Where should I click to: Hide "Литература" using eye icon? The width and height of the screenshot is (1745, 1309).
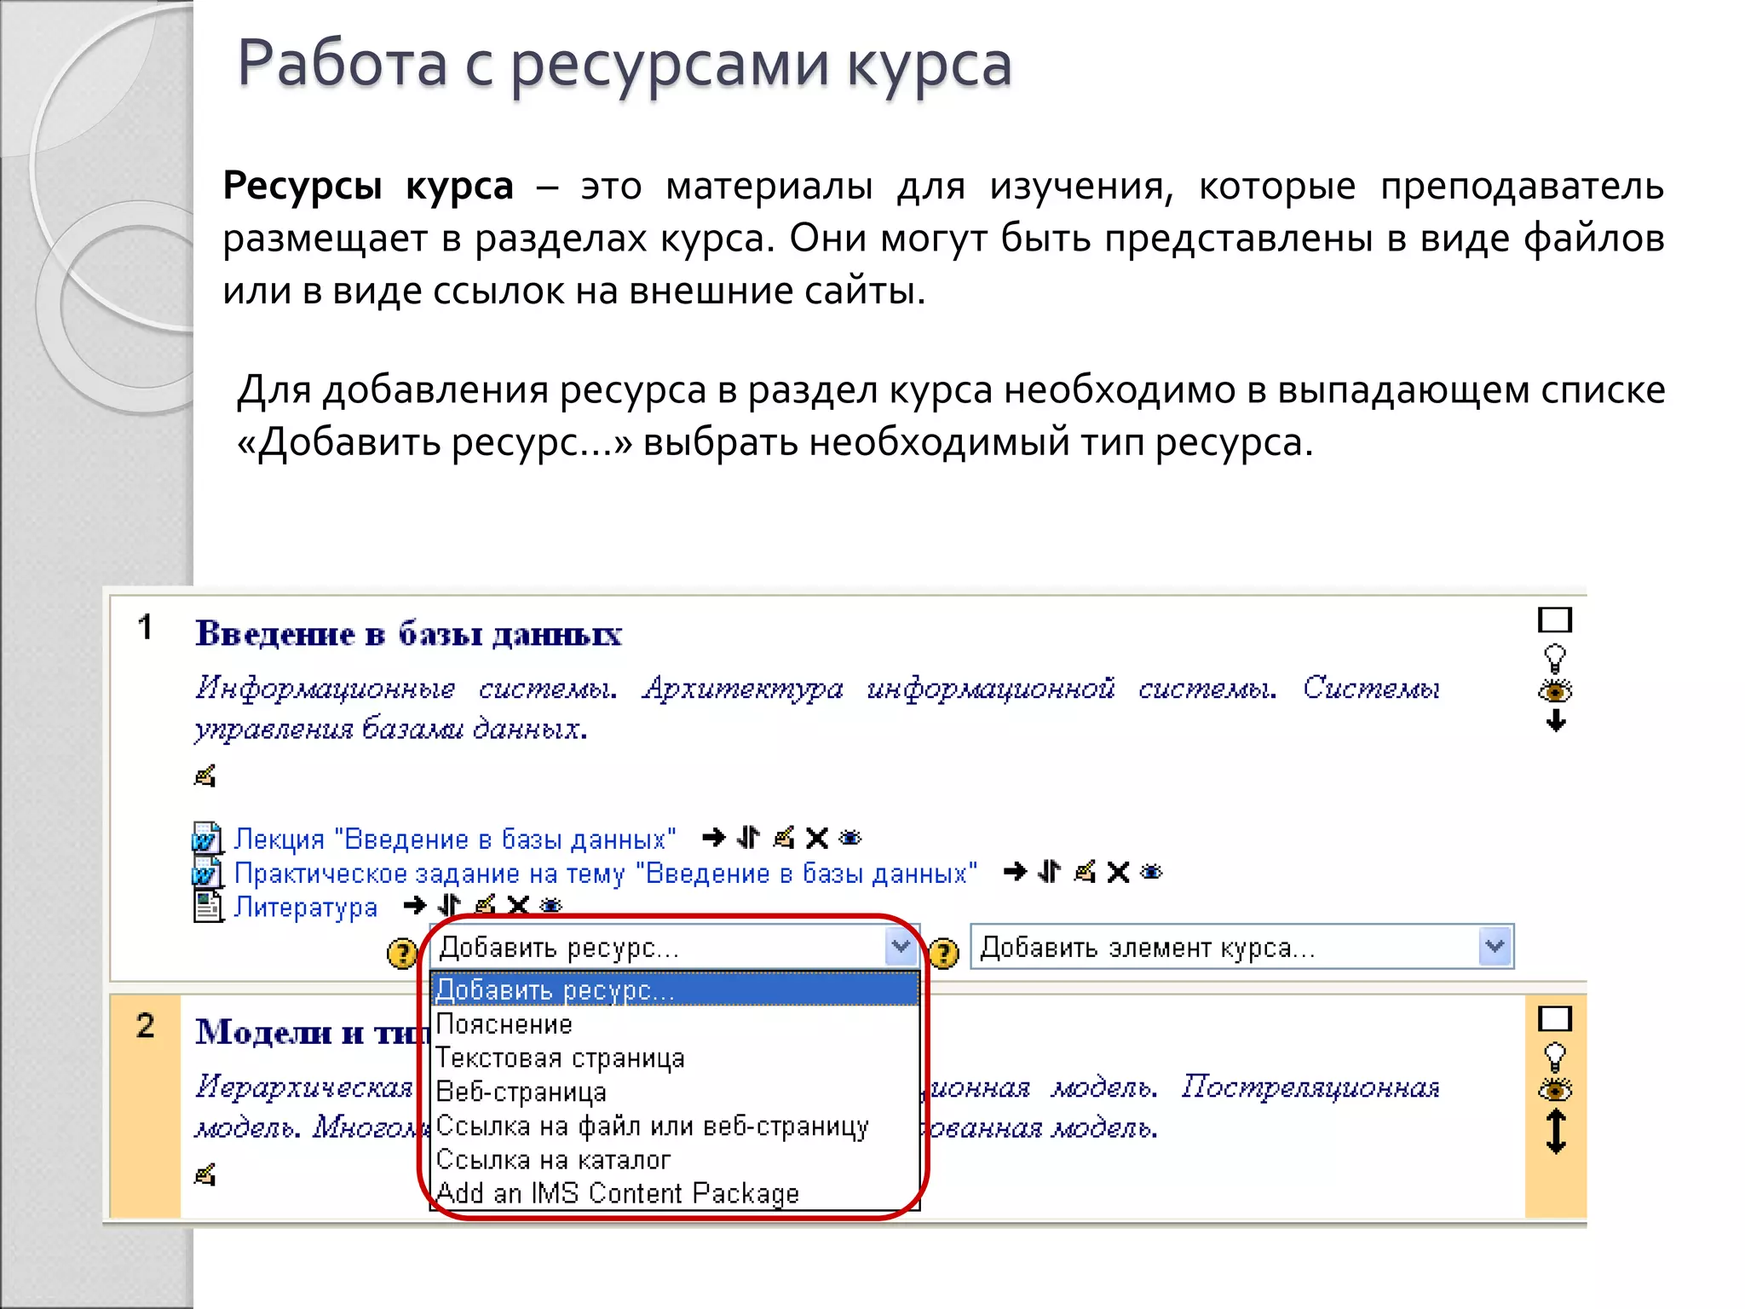(x=551, y=905)
